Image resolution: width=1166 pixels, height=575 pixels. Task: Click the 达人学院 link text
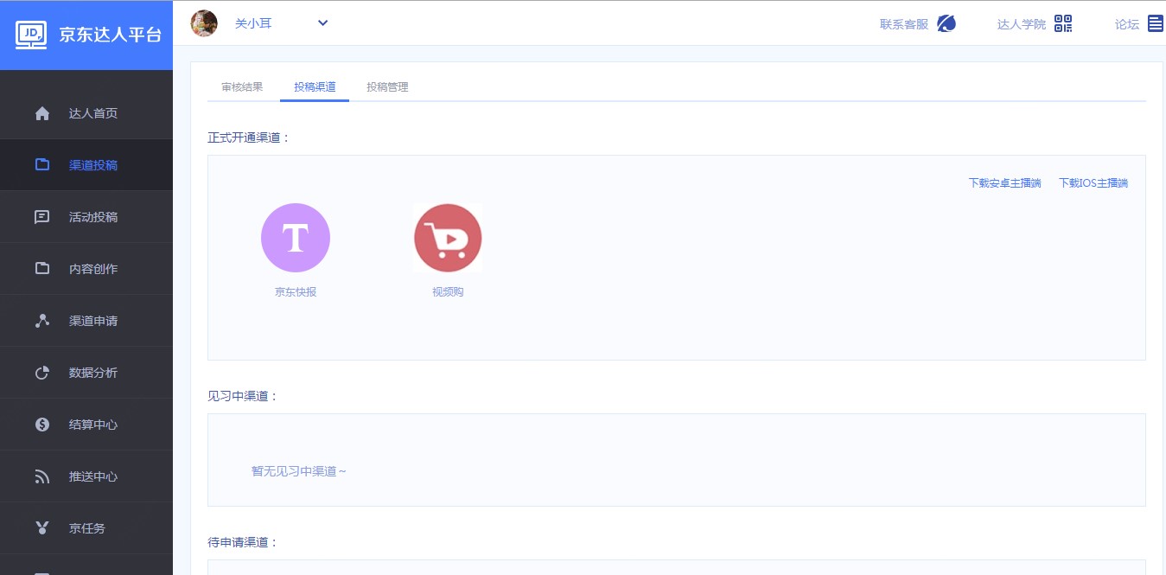1022,24
